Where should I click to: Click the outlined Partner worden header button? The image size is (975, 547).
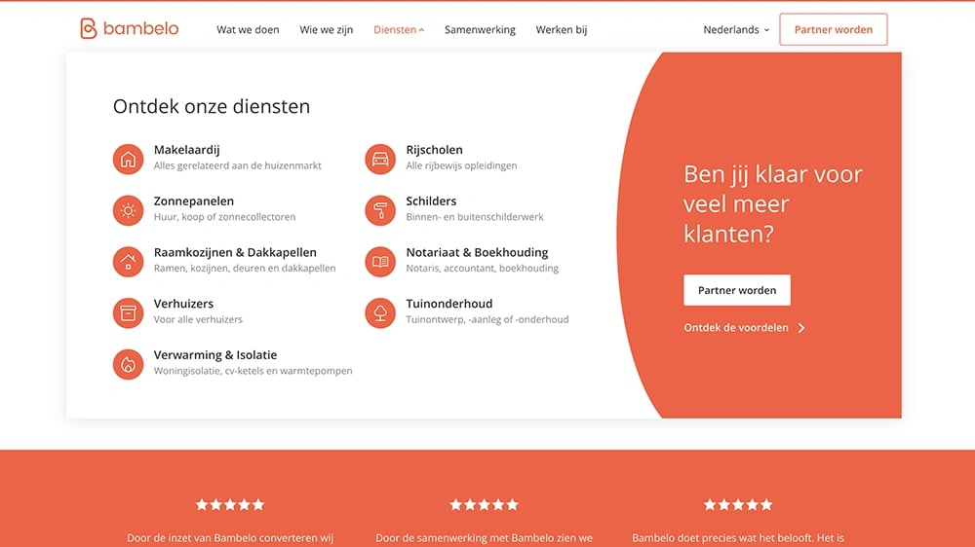tap(834, 29)
